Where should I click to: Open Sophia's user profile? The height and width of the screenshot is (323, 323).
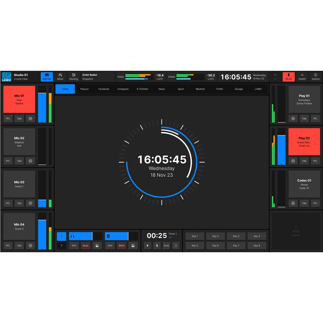pyautogui.click(x=315, y=77)
